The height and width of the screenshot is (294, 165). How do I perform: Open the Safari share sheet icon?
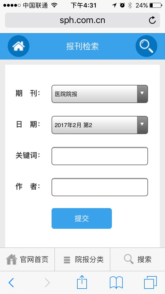coord(82,282)
